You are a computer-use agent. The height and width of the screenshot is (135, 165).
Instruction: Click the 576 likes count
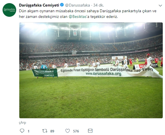(x=76, y=131)
